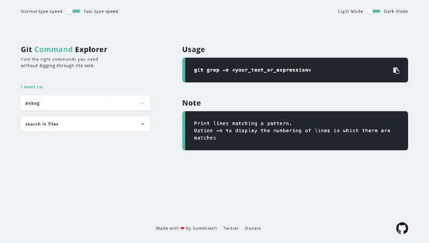
Task: Click the Git Command Explorer title
Action: (64, 49)
